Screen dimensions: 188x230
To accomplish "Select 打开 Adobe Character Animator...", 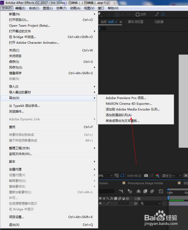I will coord(49,43).
